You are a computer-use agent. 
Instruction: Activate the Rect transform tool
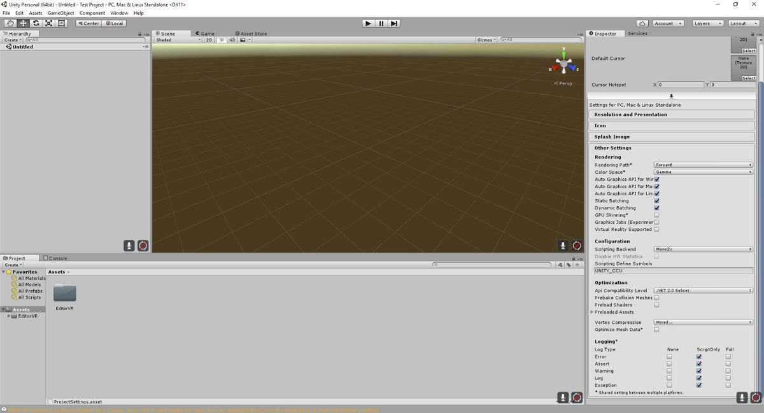(62, 23)
